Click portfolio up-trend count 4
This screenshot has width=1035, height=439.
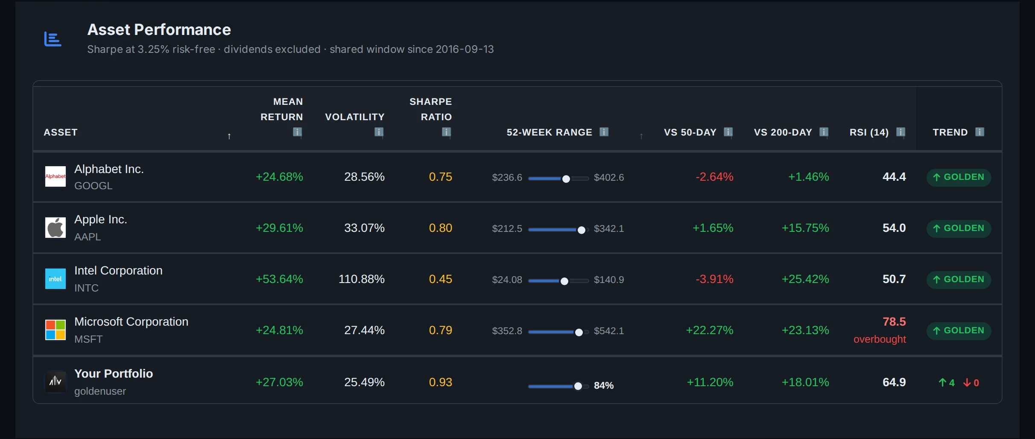[x=947, y=383]
